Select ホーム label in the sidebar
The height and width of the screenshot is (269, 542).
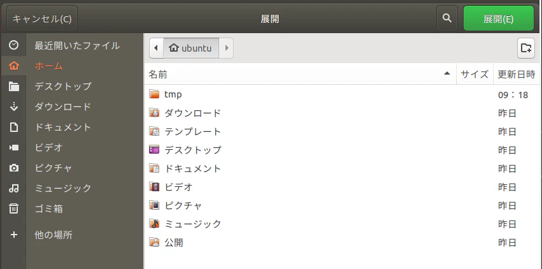point(48,66)
